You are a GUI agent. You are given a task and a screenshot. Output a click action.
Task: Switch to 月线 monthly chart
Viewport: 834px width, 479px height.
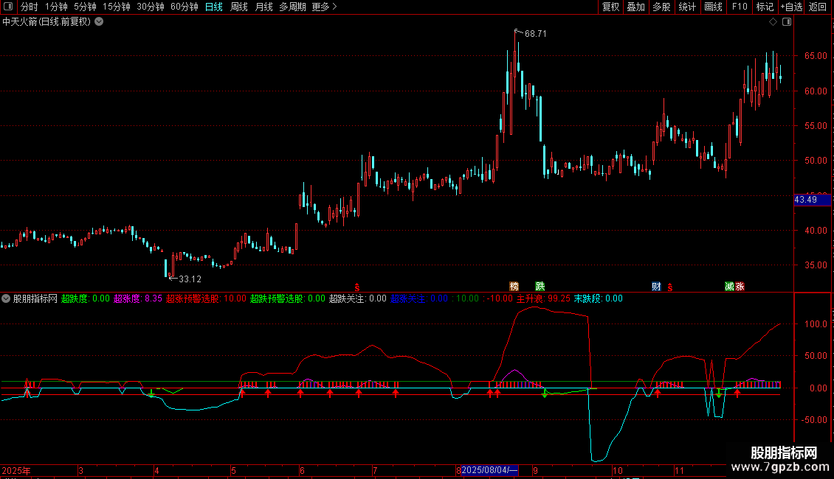pos(263,7)
